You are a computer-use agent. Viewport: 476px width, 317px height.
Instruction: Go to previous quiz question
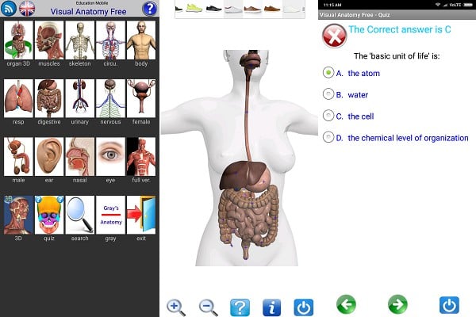click(346, 304)
